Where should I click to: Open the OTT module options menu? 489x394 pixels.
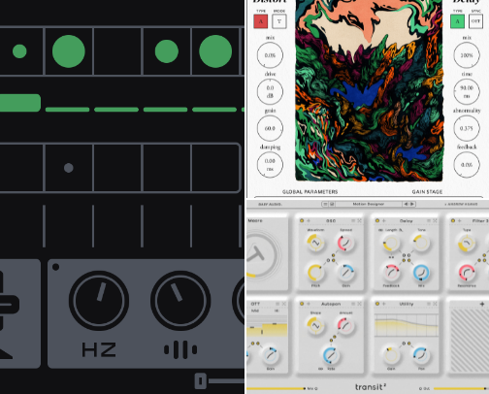(x=277, y=304)
